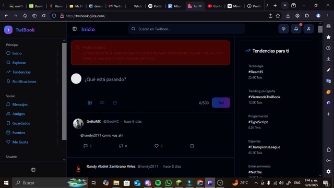Switch to the Gmail Verific tab
This screenshot has width=334, height=188.
tap(115, 6)
